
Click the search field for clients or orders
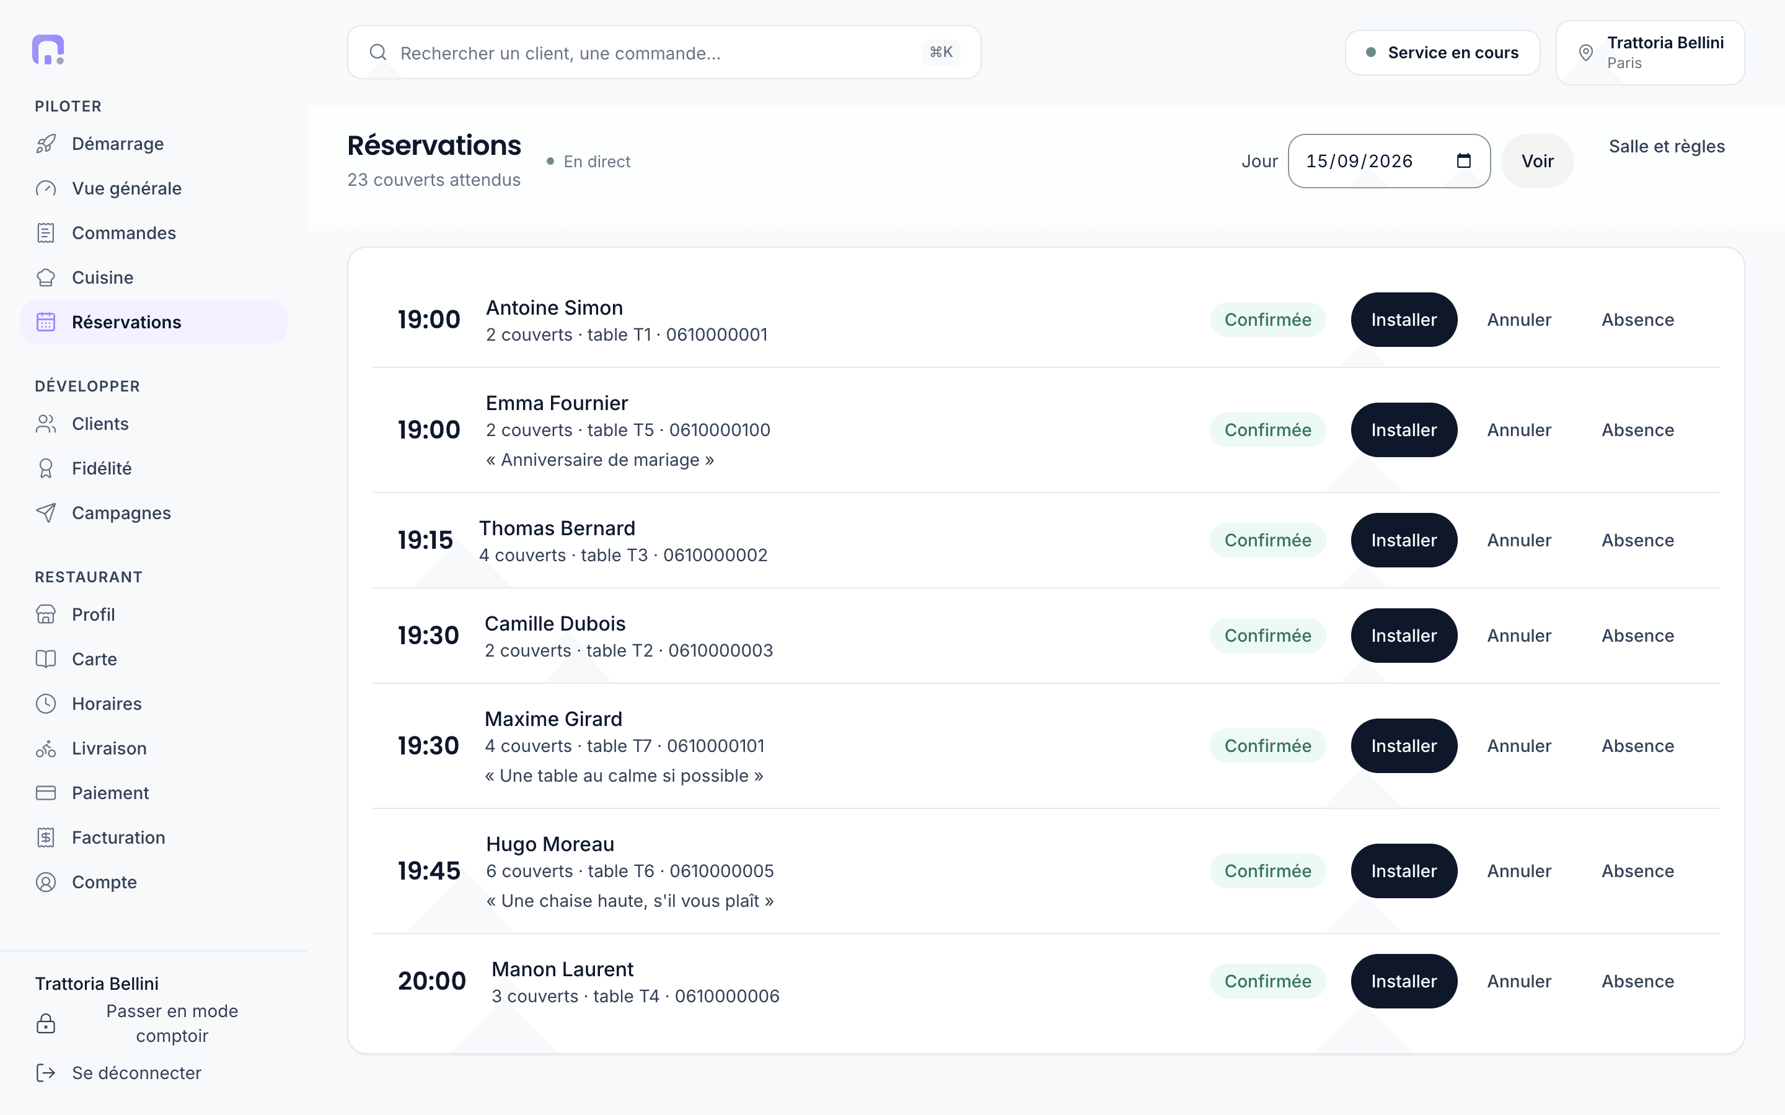(x=664, y=53)
